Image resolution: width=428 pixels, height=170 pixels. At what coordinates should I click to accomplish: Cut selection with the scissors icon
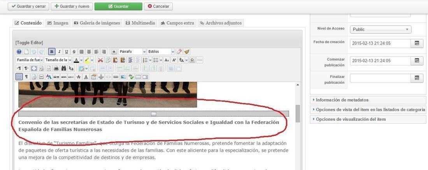pos(100,60)
